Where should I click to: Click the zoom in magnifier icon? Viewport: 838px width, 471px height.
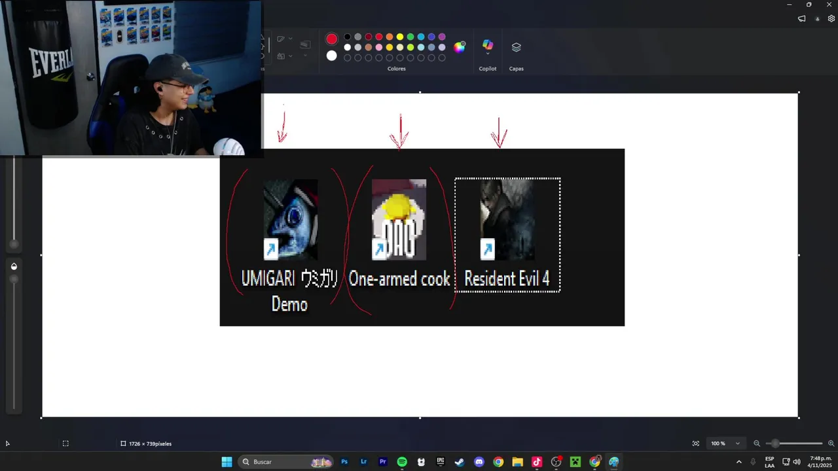831,444
